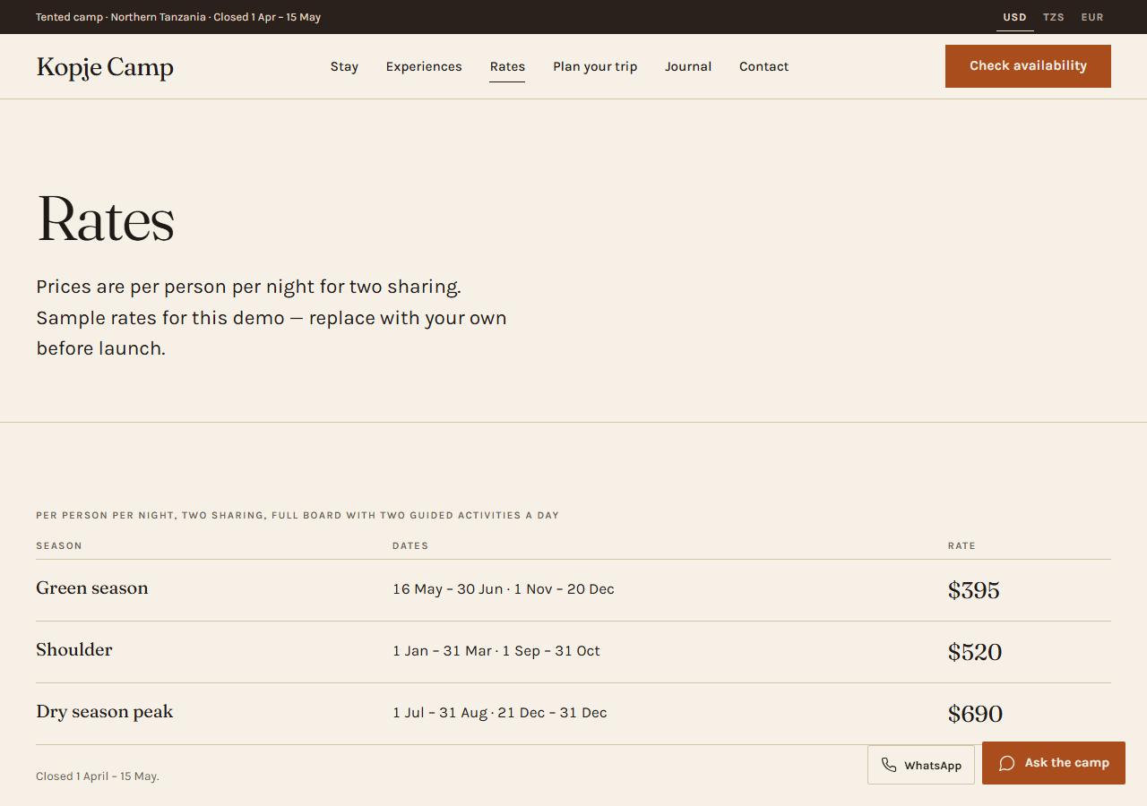The height and width of the screenshot is (806, 1147).
Task: Click the $690 rate value
Action: click(975, 714)
